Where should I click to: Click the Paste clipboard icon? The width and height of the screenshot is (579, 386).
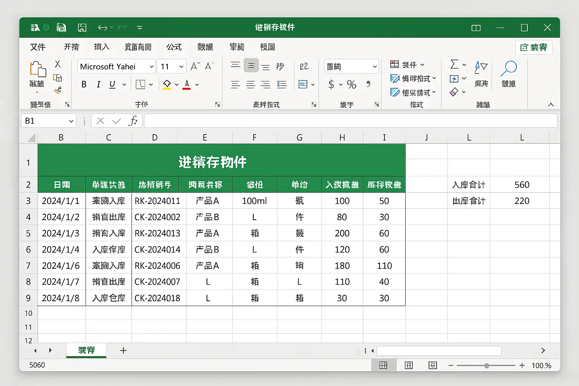click(37, 70)
